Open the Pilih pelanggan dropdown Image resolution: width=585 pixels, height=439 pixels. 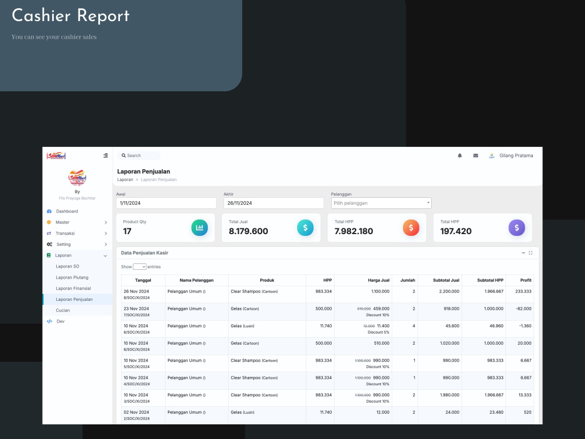point(381,203)
